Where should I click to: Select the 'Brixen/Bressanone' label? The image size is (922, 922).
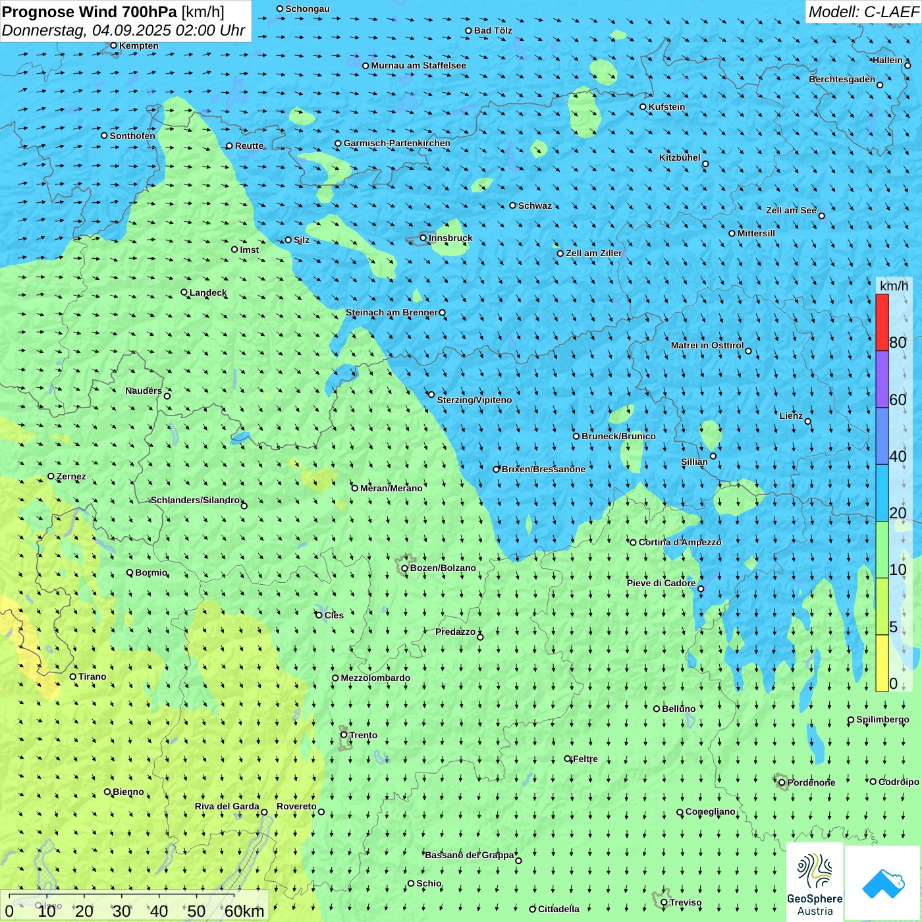pyautogui.click(x=543, y=469)
